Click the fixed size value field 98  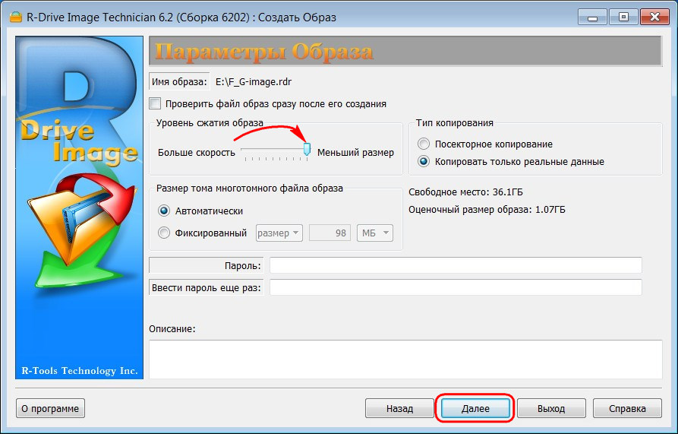point(330,233)
